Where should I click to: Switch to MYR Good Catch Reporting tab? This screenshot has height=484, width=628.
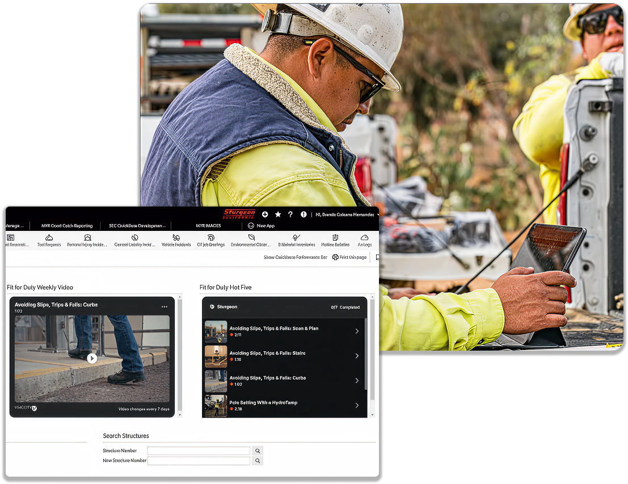click(x=67, y=226)
